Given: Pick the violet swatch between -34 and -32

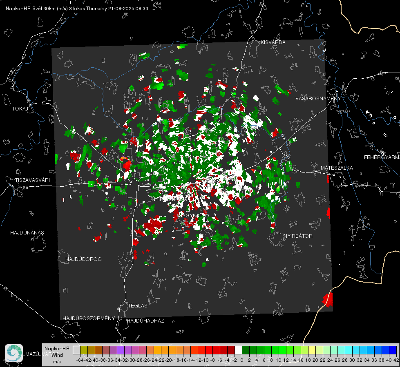Looking at the screenshot, I should tap(121, 350).
